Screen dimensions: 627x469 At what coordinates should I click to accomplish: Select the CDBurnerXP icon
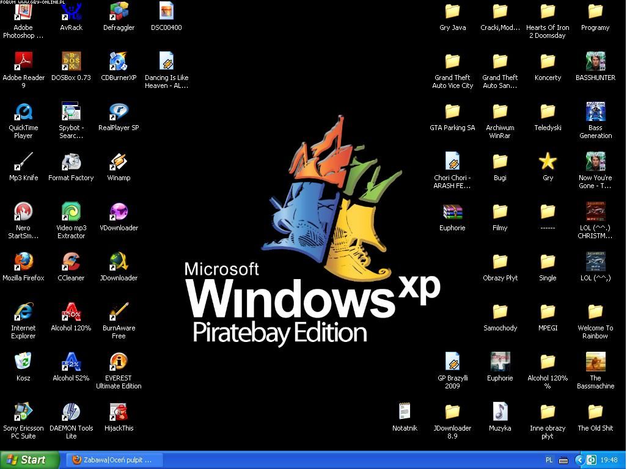(119, 61)
